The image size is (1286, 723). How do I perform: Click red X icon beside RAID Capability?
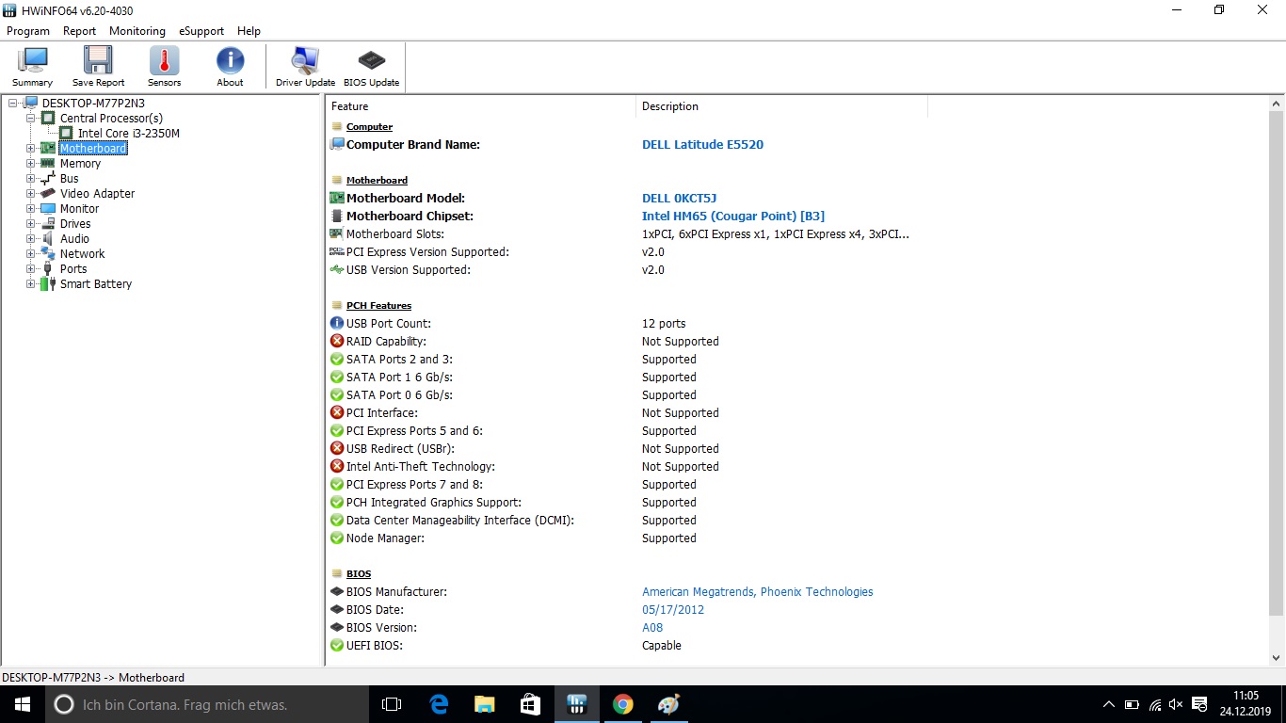point(337,342)
